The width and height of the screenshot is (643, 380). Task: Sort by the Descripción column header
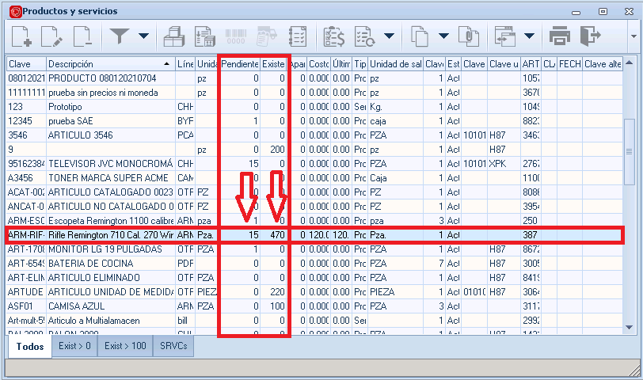click(x=107, y=63)
